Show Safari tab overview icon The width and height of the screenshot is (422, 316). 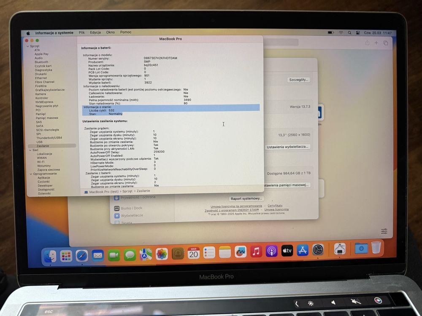[x=386, y=43]
